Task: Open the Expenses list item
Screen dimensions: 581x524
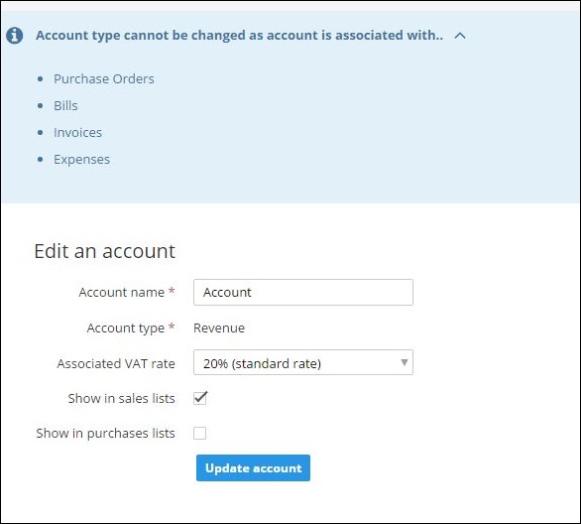Action: point(82,160)
